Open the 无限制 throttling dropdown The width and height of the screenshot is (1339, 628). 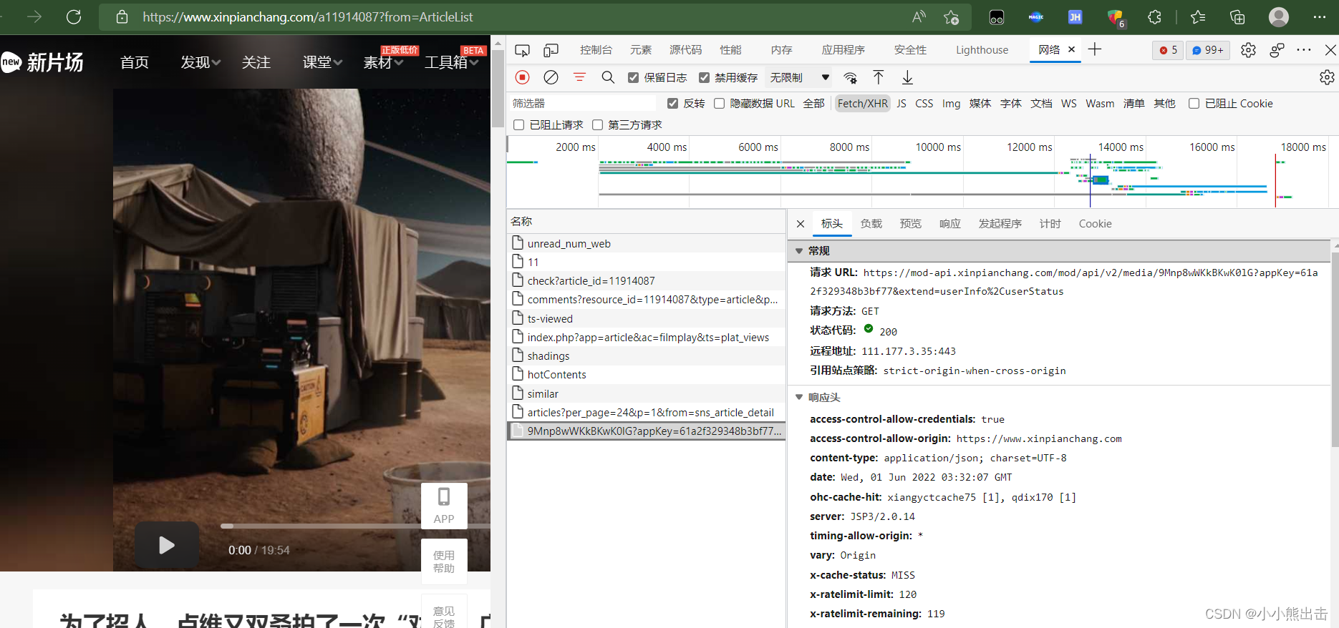tap(799, 77)
